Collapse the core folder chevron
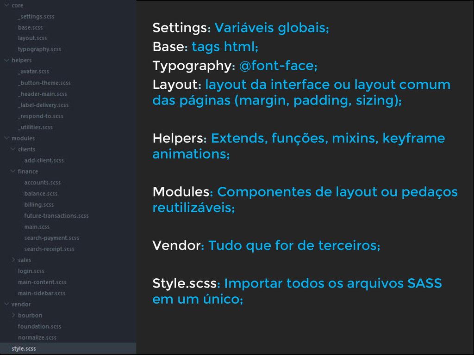Viewport: 474px width, 355px height. (x=6, y=5)
